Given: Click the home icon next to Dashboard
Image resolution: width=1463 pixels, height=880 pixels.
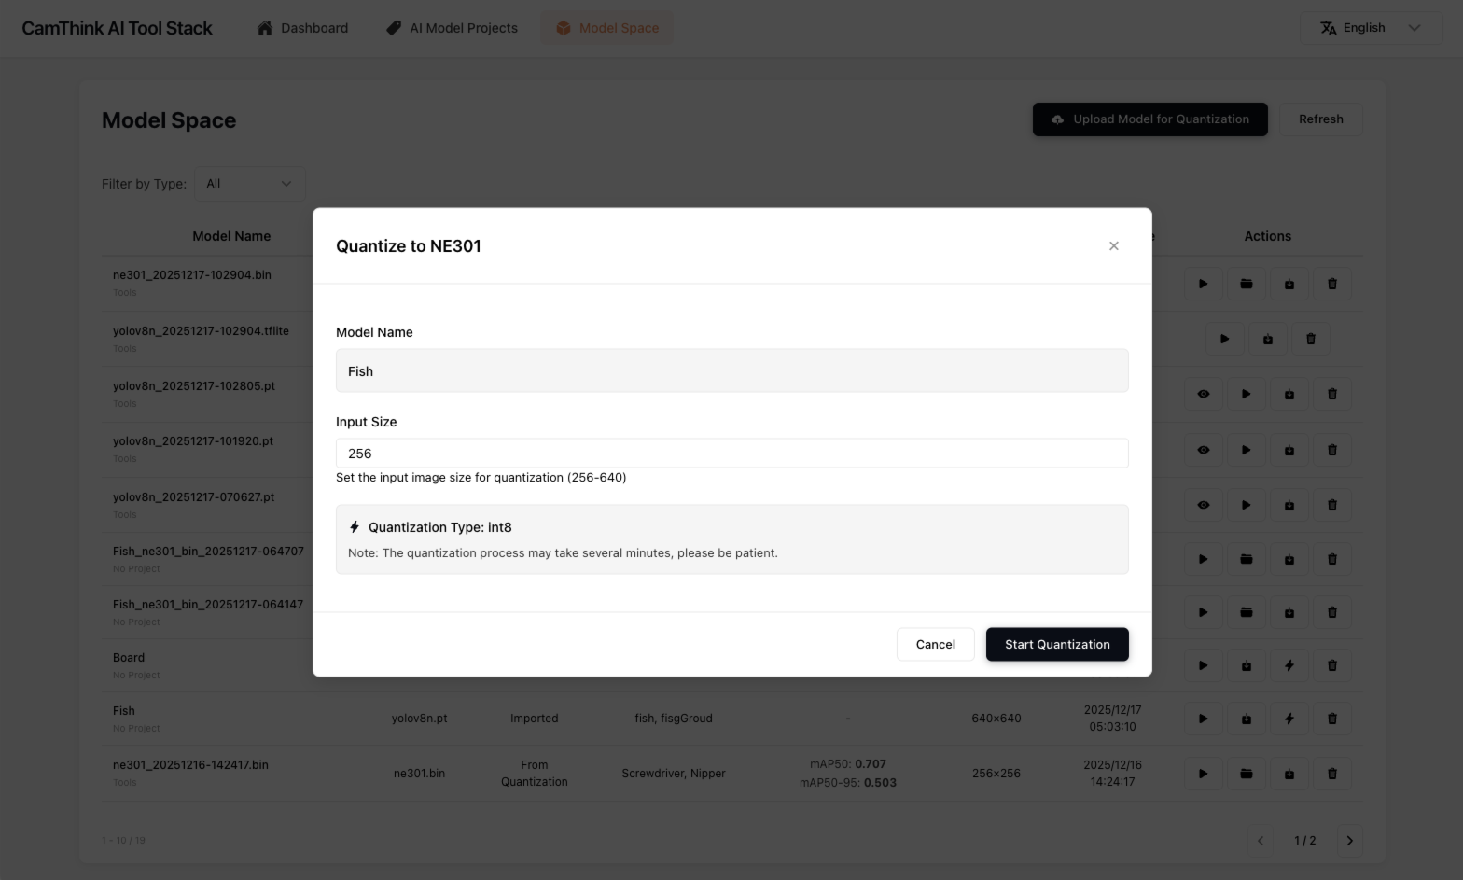Looking at the screenshot, I should [264, 28].
